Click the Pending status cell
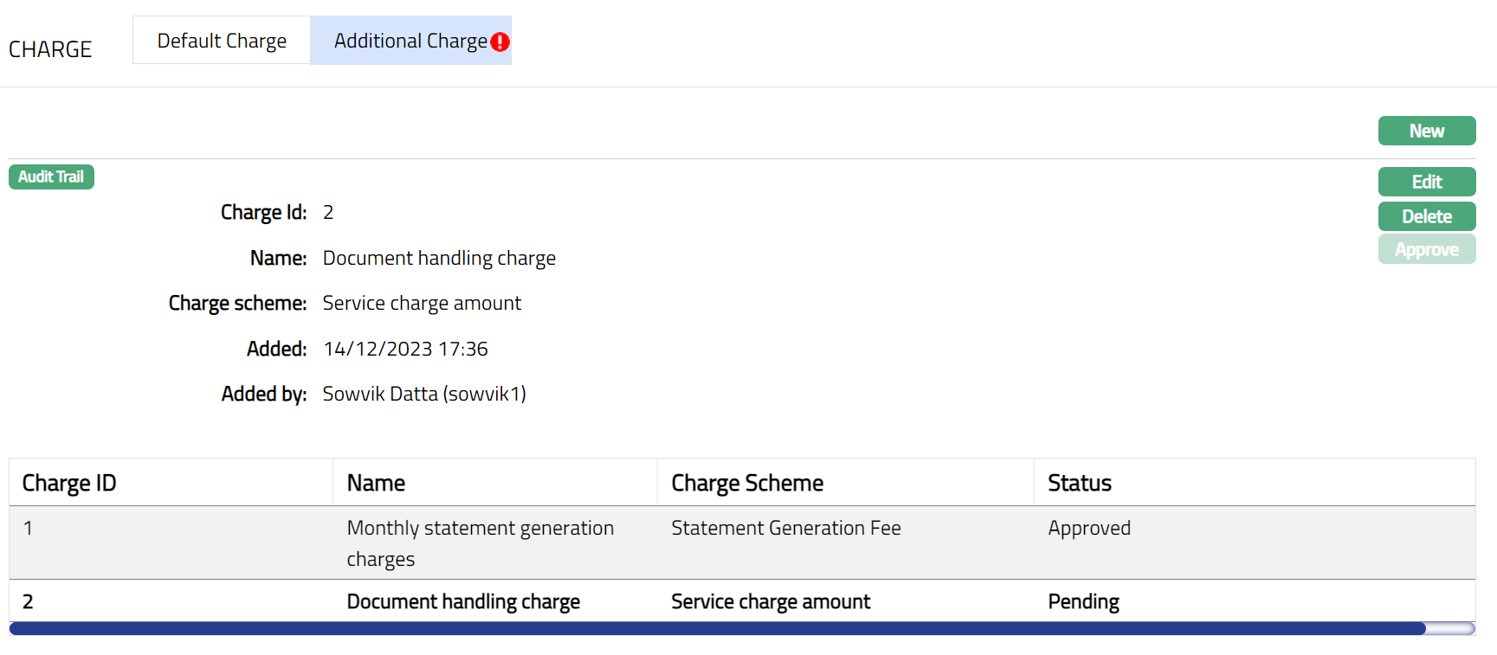Screen dimensions: 1497x655 (1083, 601)
